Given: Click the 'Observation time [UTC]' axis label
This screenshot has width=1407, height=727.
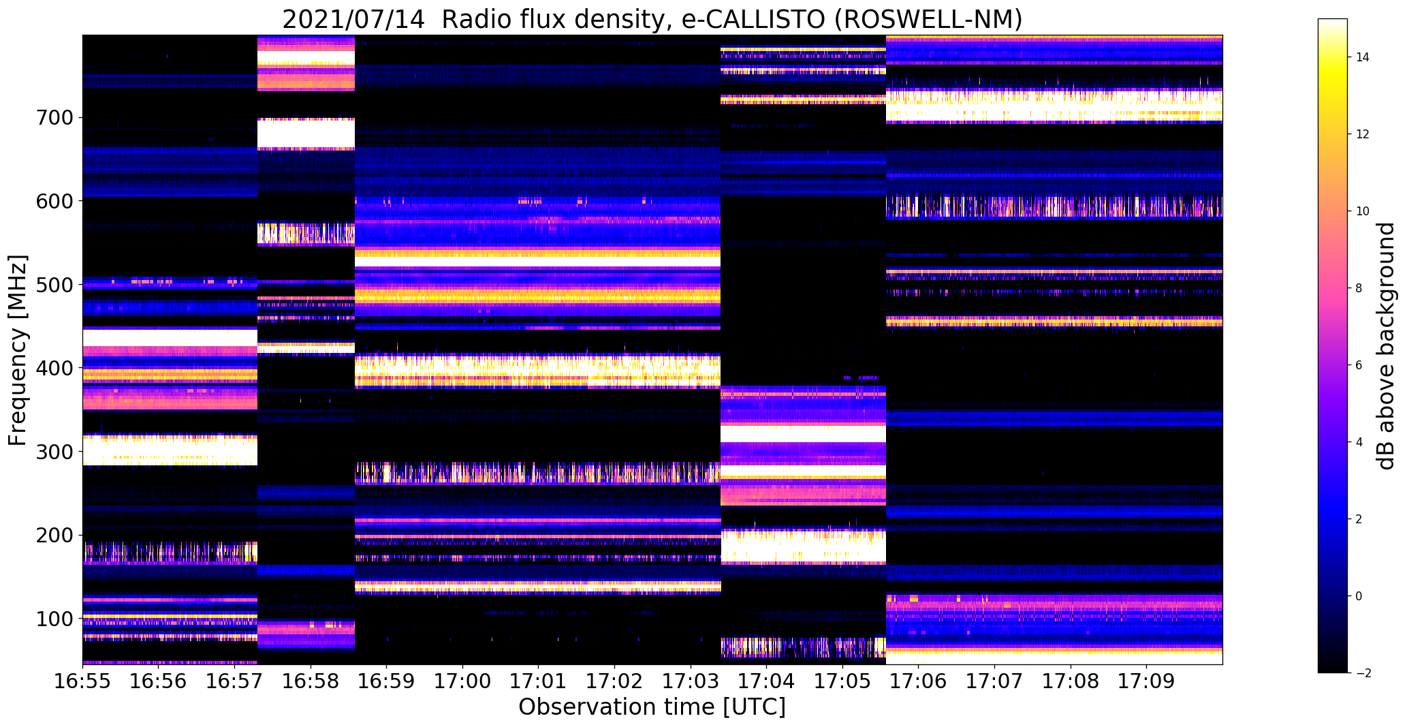Looking at the screenshot, I should click(x=652, y=707).
